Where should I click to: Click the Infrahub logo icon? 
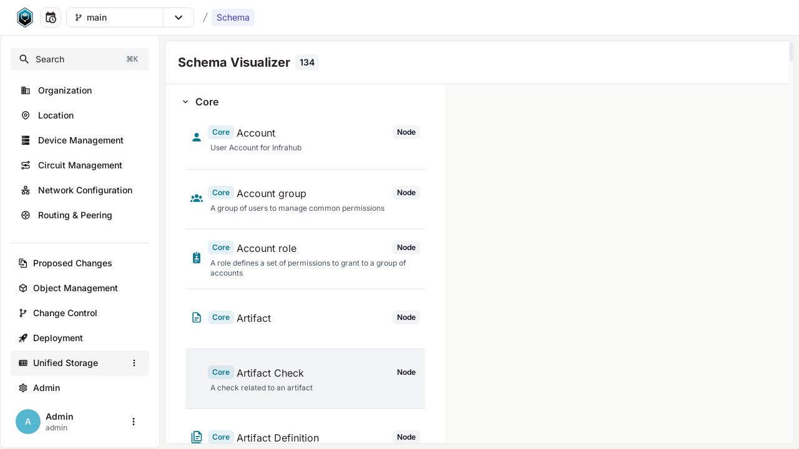[24, 17]
